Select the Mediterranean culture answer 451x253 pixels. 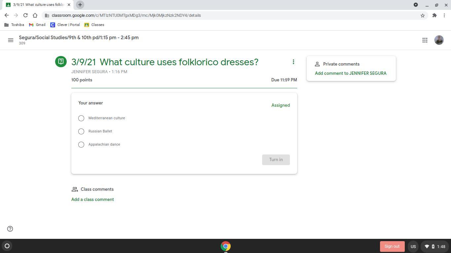click(x=81, y=118)
